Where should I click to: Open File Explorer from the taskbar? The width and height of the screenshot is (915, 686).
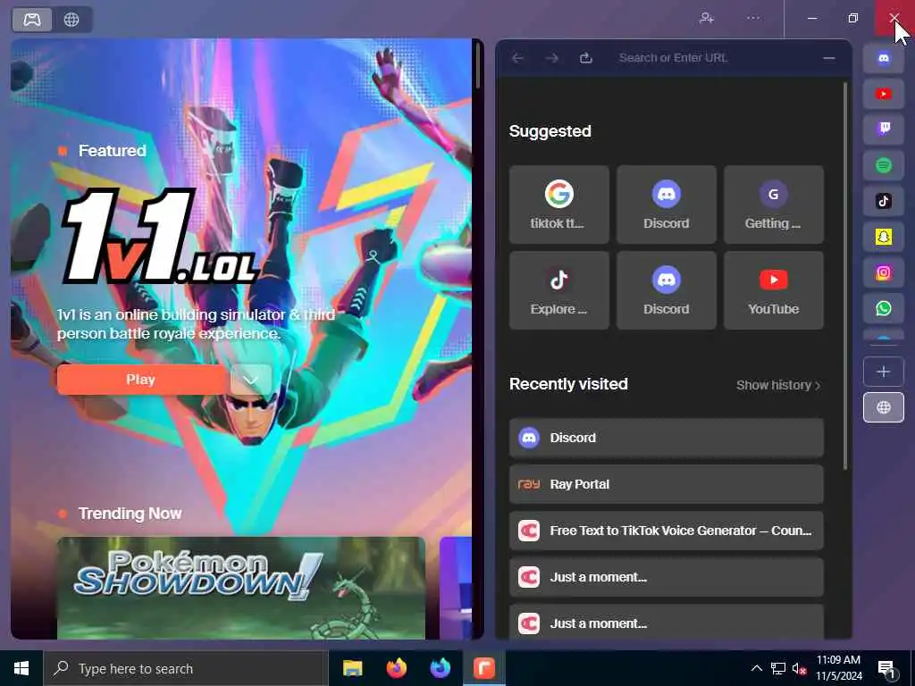352,668
